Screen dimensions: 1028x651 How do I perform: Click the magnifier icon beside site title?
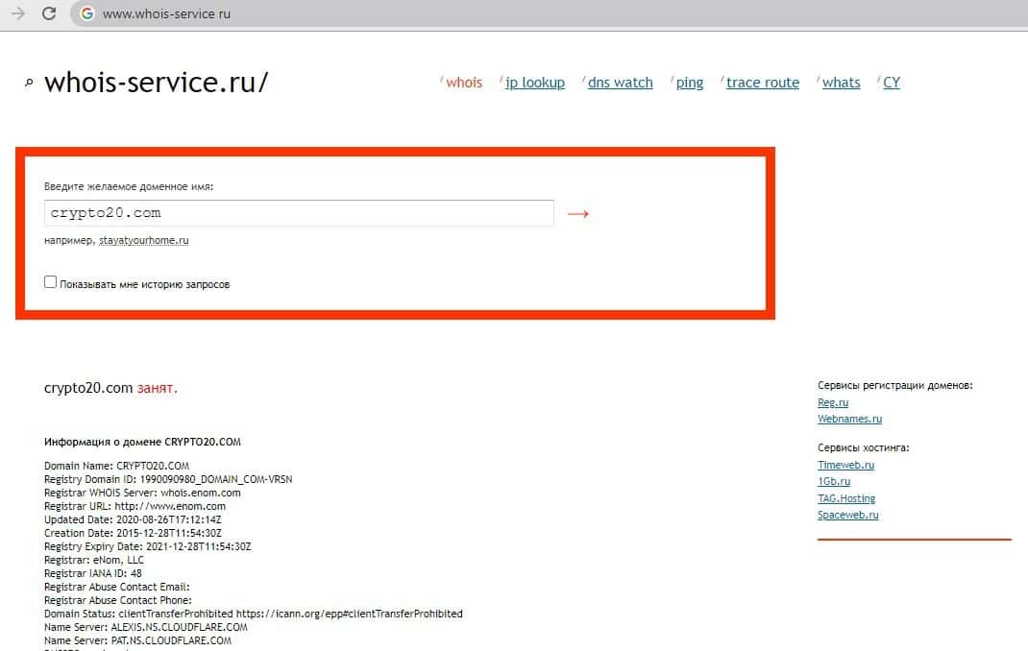click(29, 83)
